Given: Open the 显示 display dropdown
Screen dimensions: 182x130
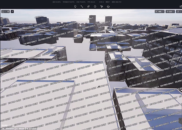Looking at the screenshot, I should pyautogui.click(x=170, y=12).
